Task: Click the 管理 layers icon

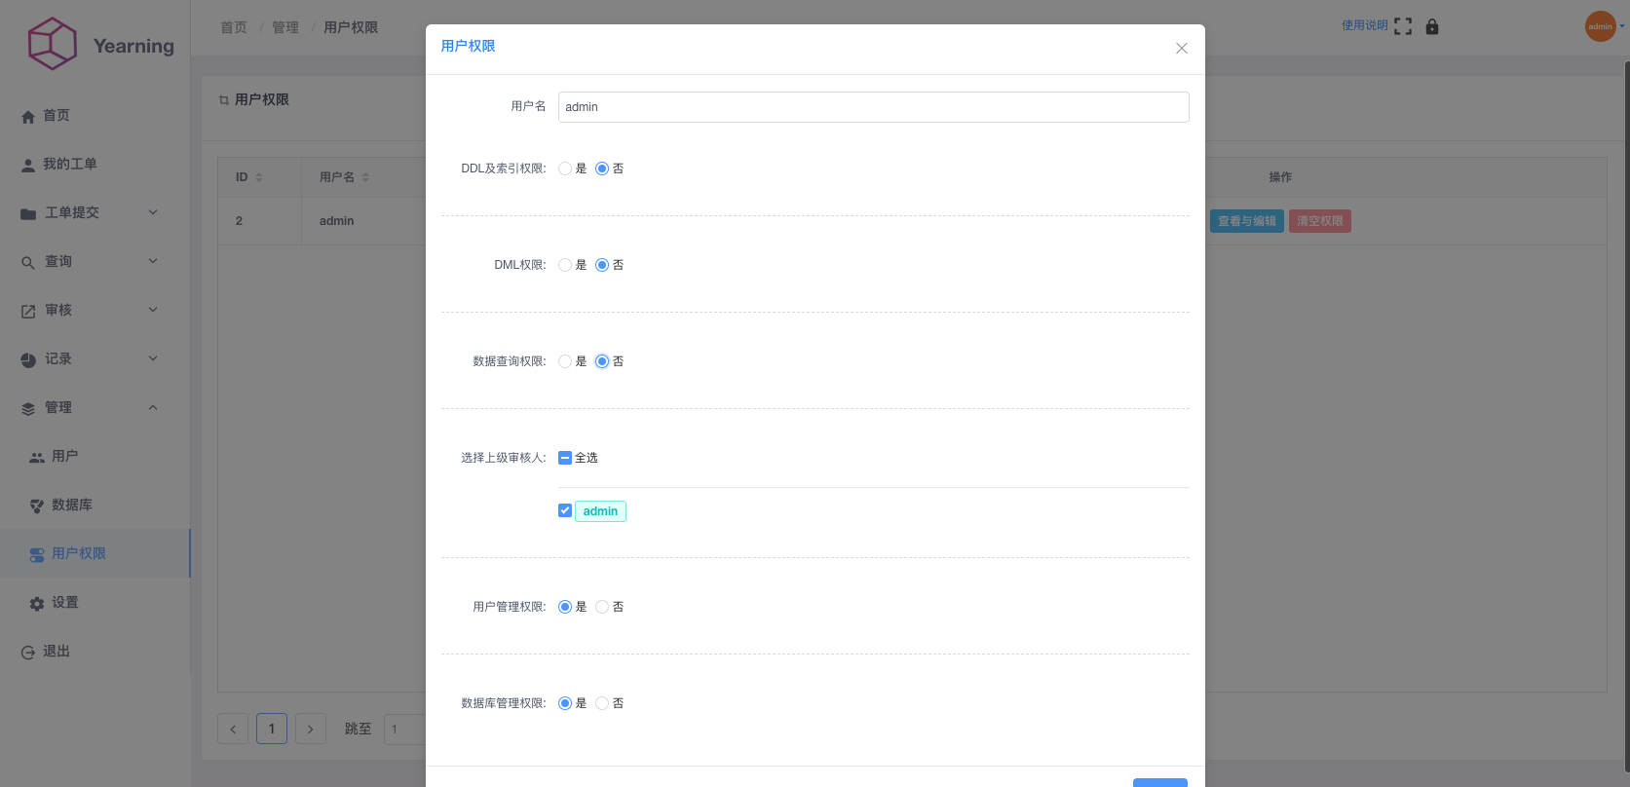Action: click(x=28, y=409)
